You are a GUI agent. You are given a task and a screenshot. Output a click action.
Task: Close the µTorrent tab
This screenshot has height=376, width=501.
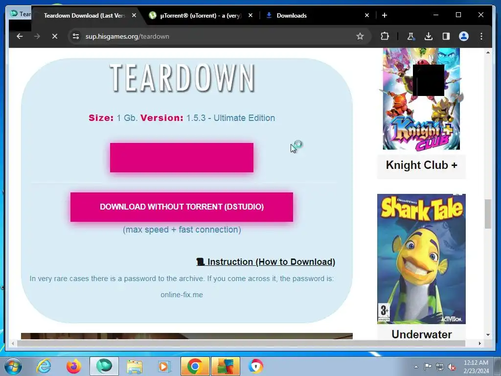pyautogui.click(x=250, y=15)
